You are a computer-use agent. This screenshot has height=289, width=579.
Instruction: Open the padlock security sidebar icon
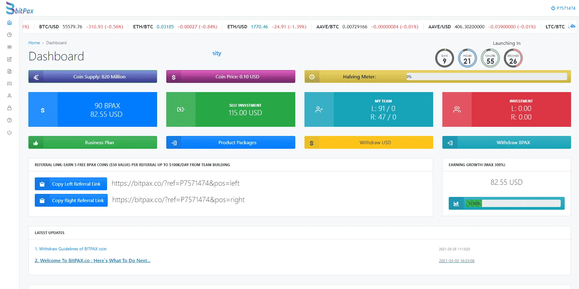[9, 108]
